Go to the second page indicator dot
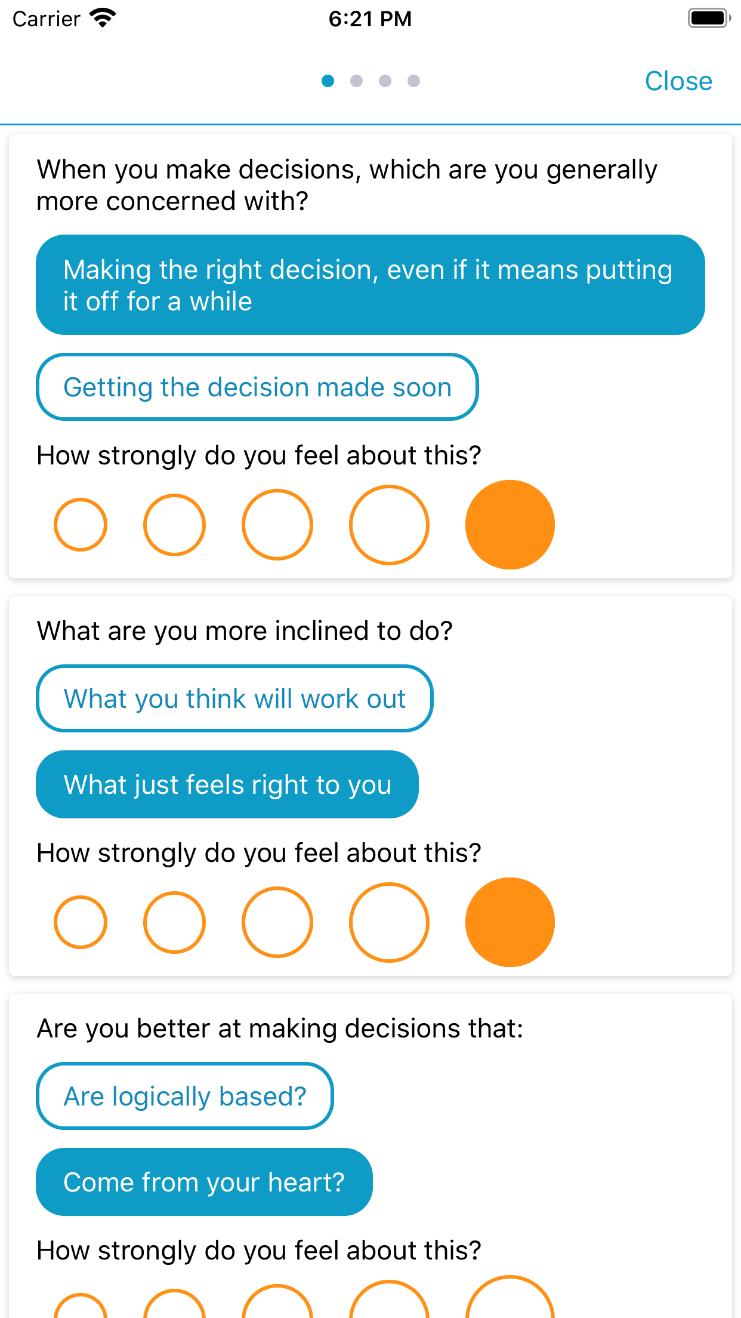 point(356,81)
